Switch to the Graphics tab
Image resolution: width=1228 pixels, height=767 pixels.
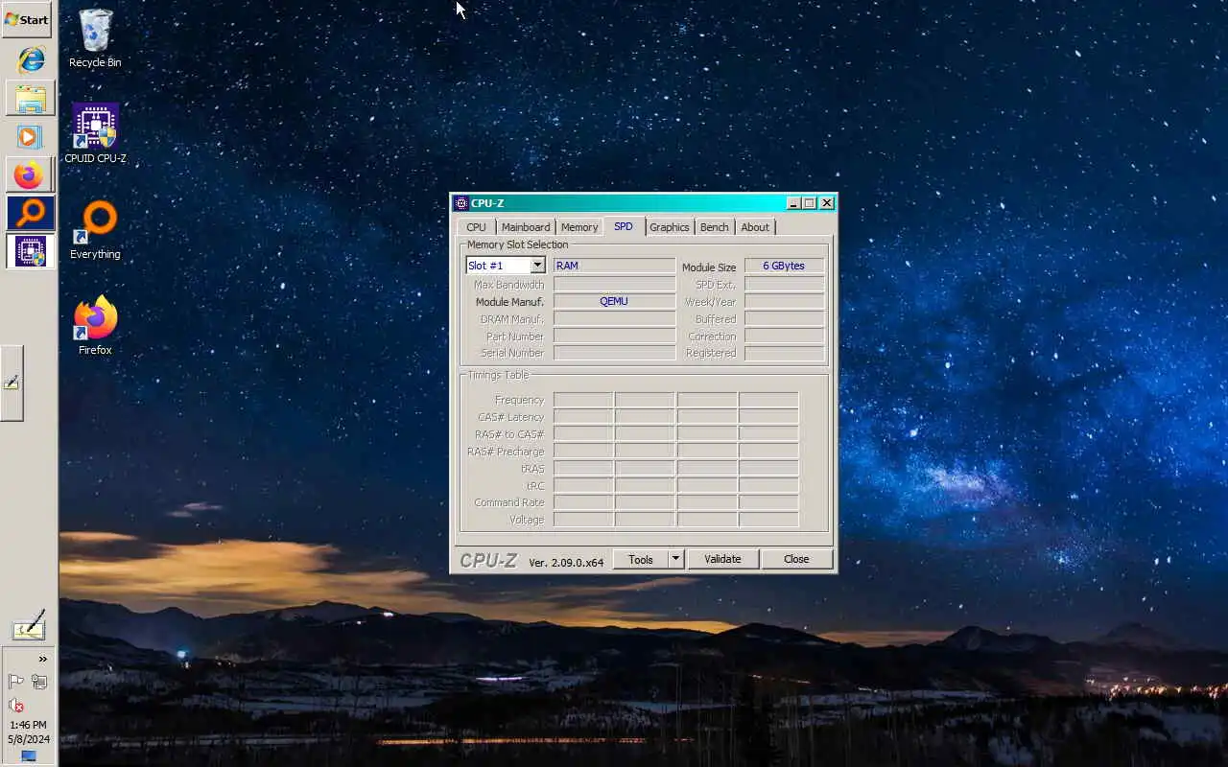click(669, 227)
